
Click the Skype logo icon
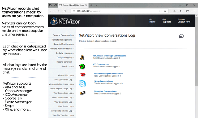(82, 84)
